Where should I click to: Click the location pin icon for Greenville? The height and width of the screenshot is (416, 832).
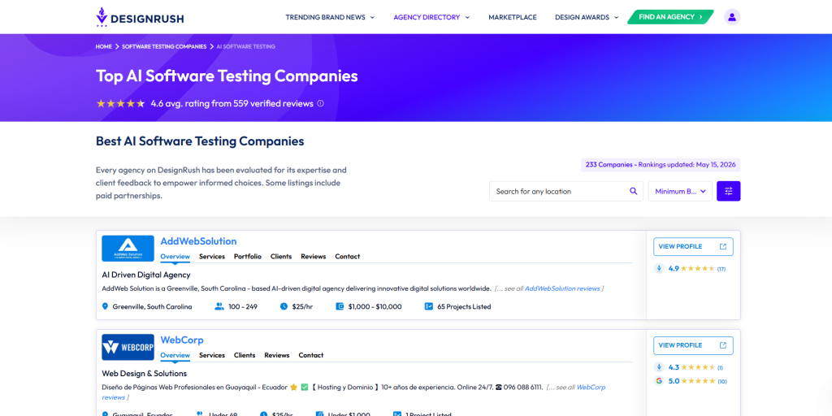click(x=105, y=306)
